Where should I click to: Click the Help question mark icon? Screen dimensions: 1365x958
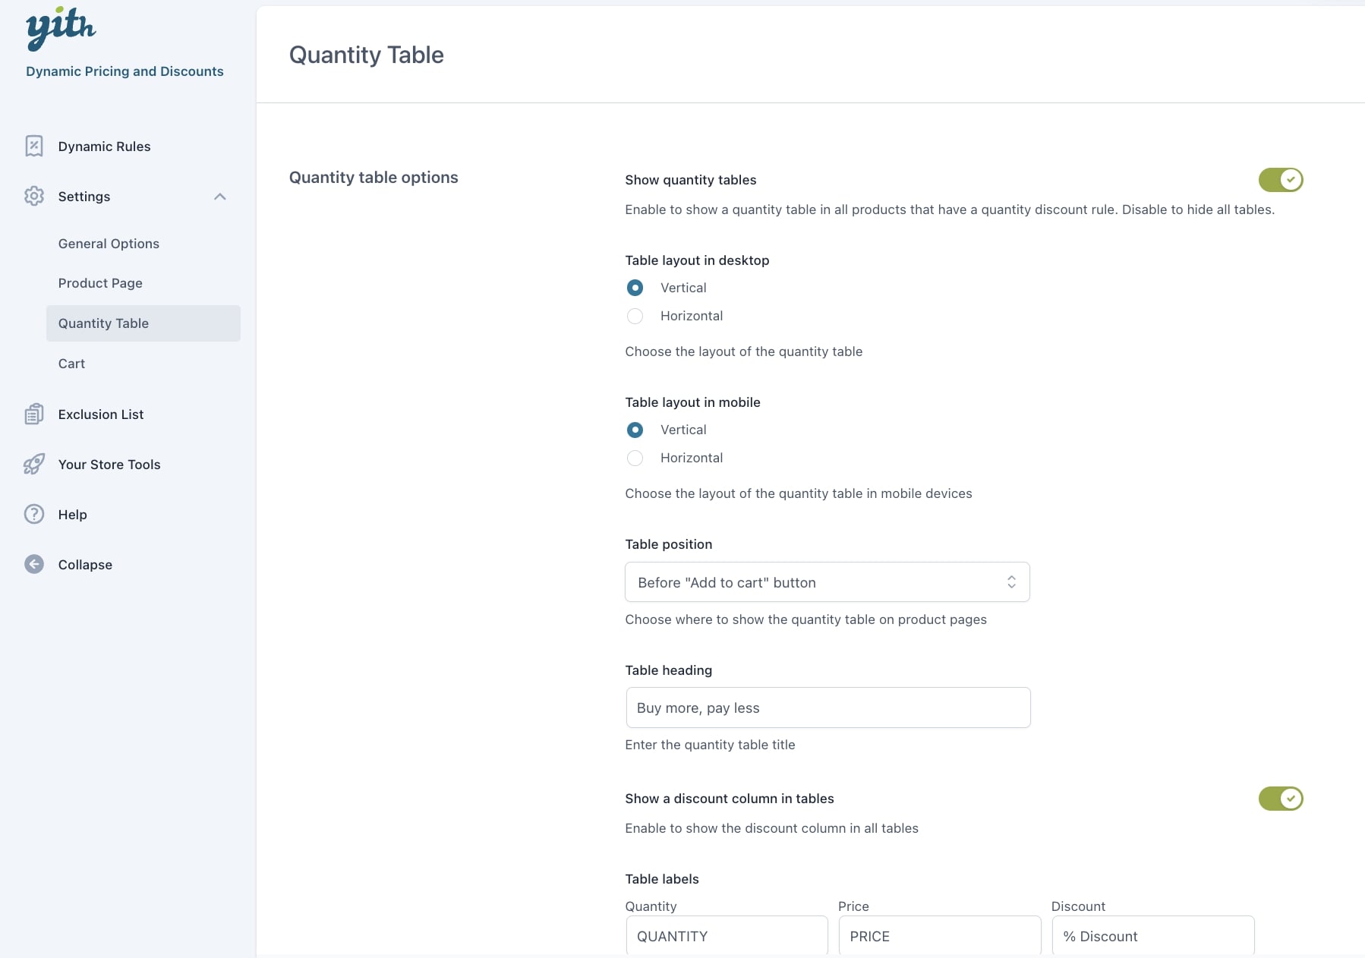[x=34, y=514]
